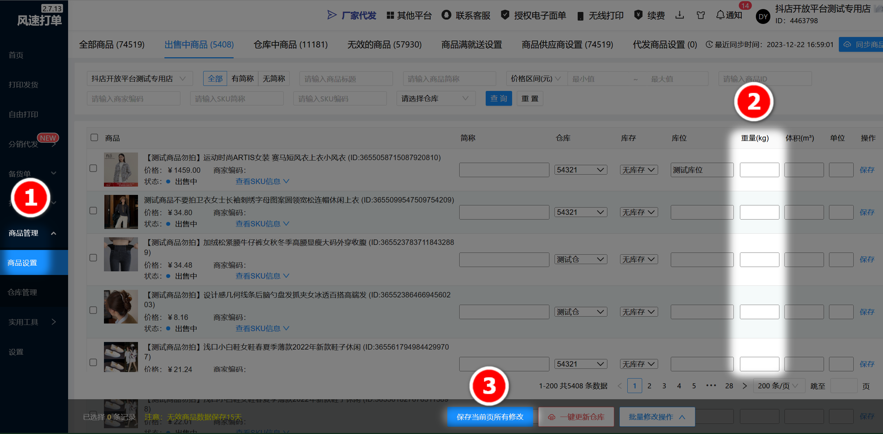
Task: Click 保存当前页所有修改 button
Action: (490, 417)
